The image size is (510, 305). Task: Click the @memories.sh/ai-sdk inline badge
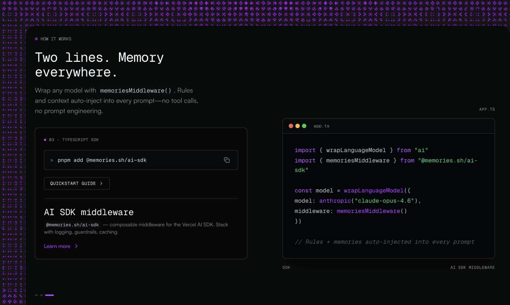pos(72,225)
